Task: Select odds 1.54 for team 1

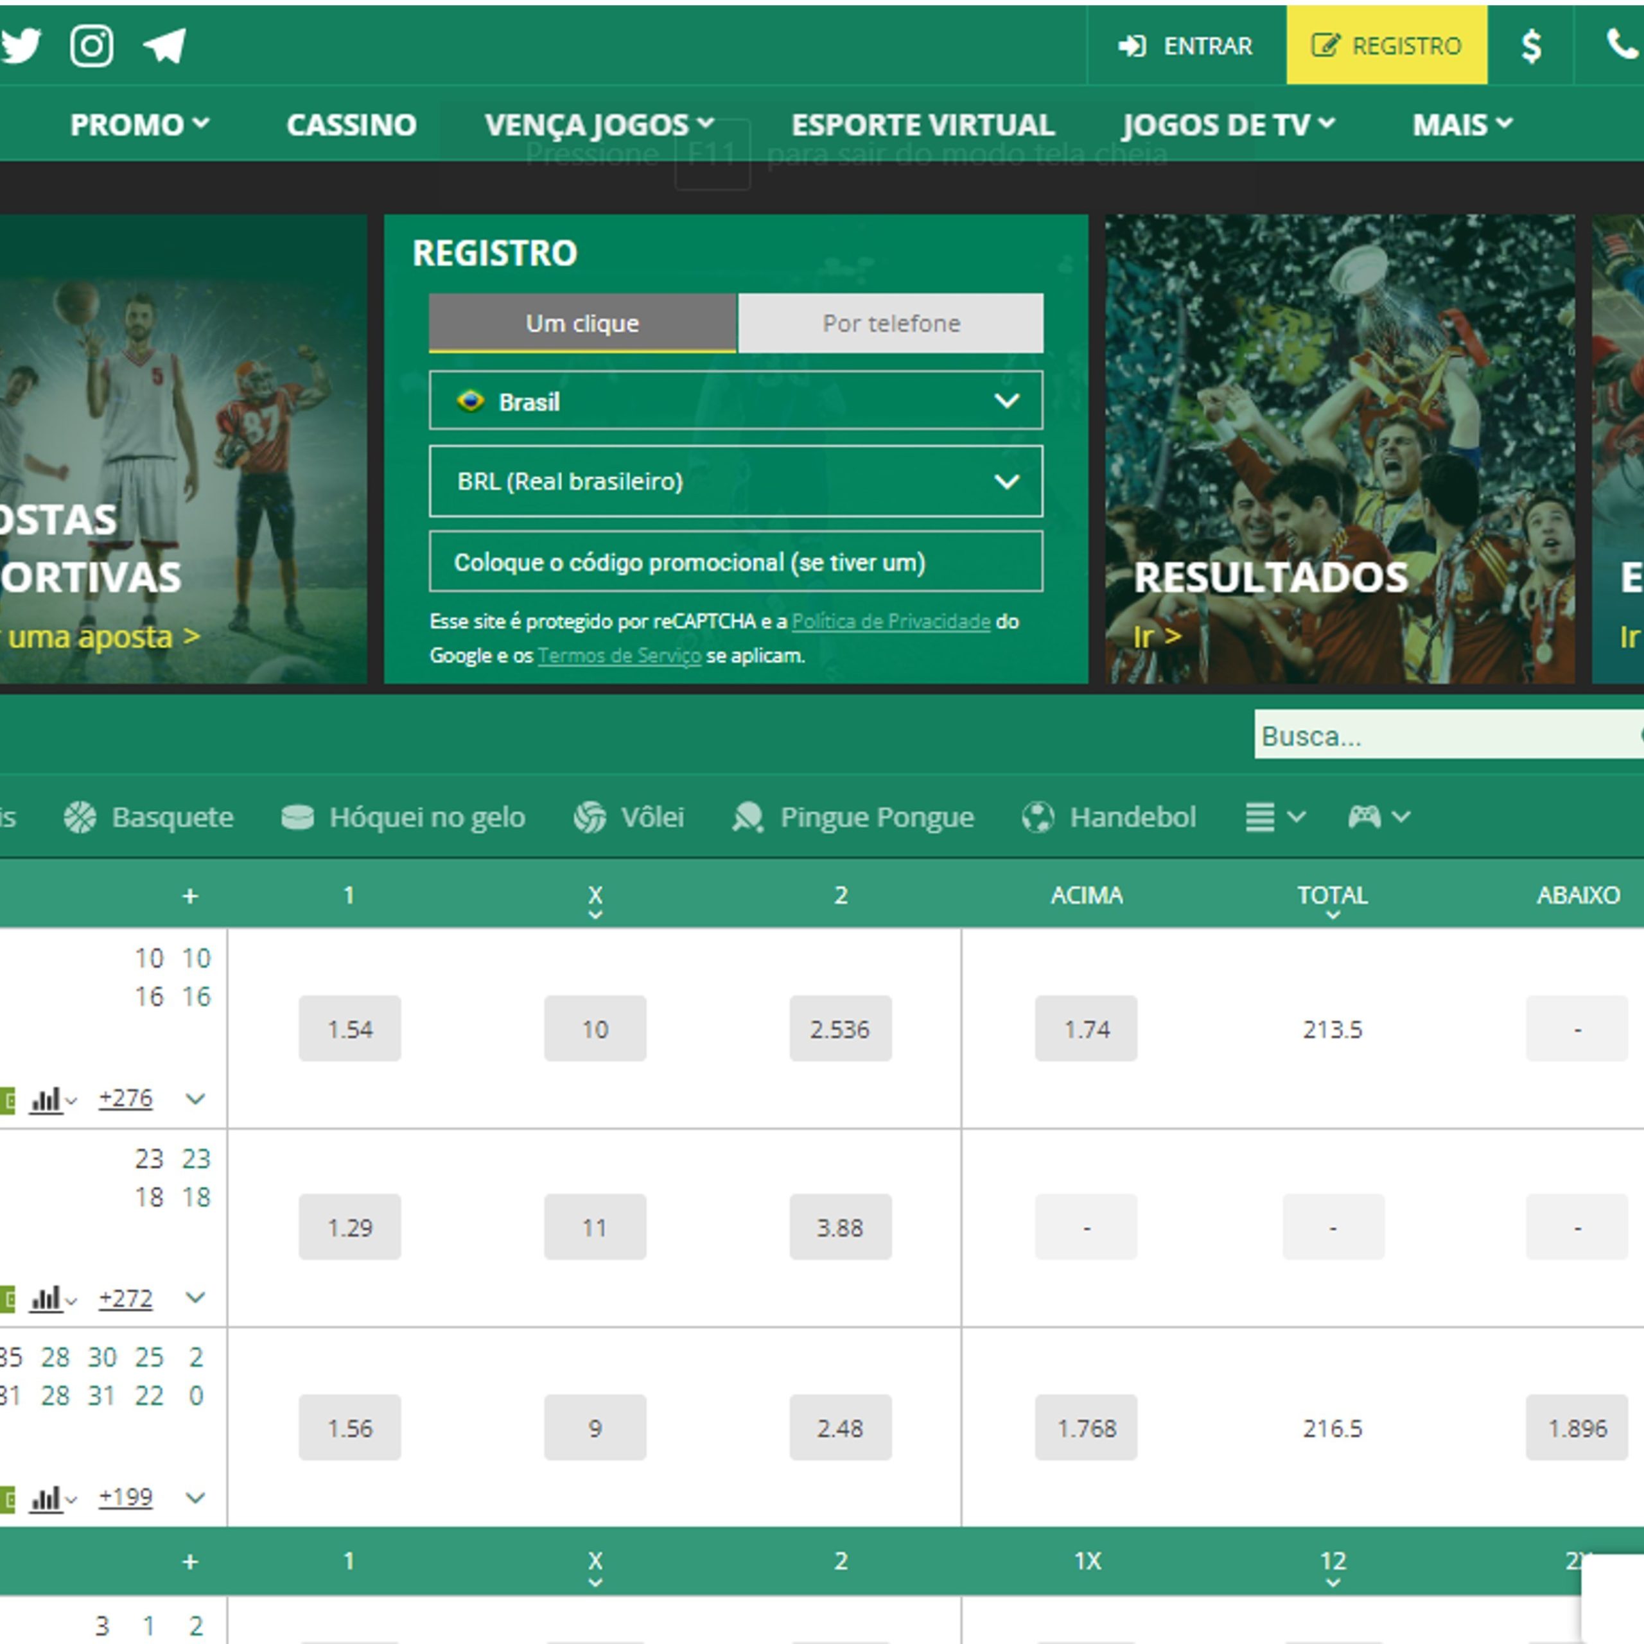Action: 350,1029
